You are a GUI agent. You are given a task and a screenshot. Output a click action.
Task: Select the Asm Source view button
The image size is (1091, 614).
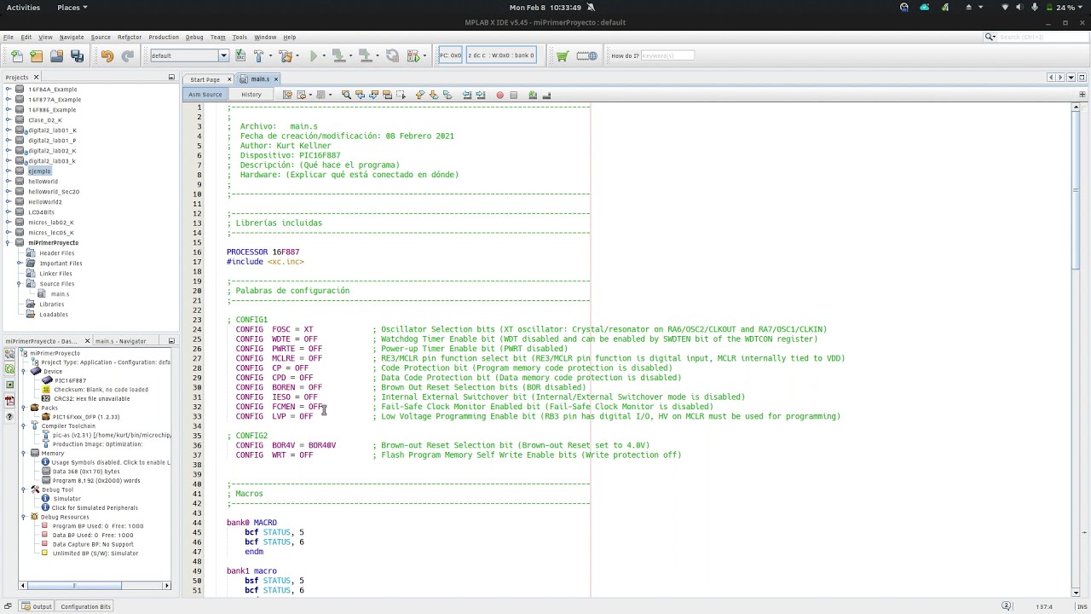[x=205, y=95]
